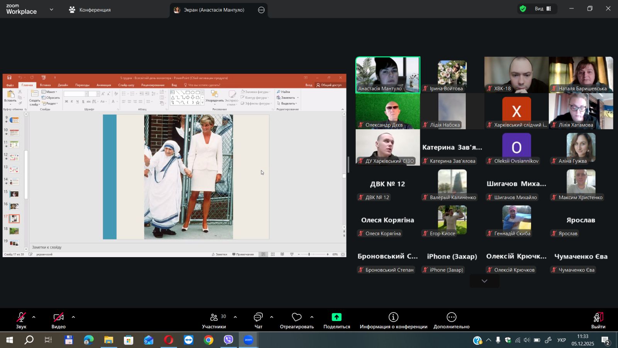Open Zoom Workplace dropdown menu
The image size is (618, 348).
[x=51, y=10]
